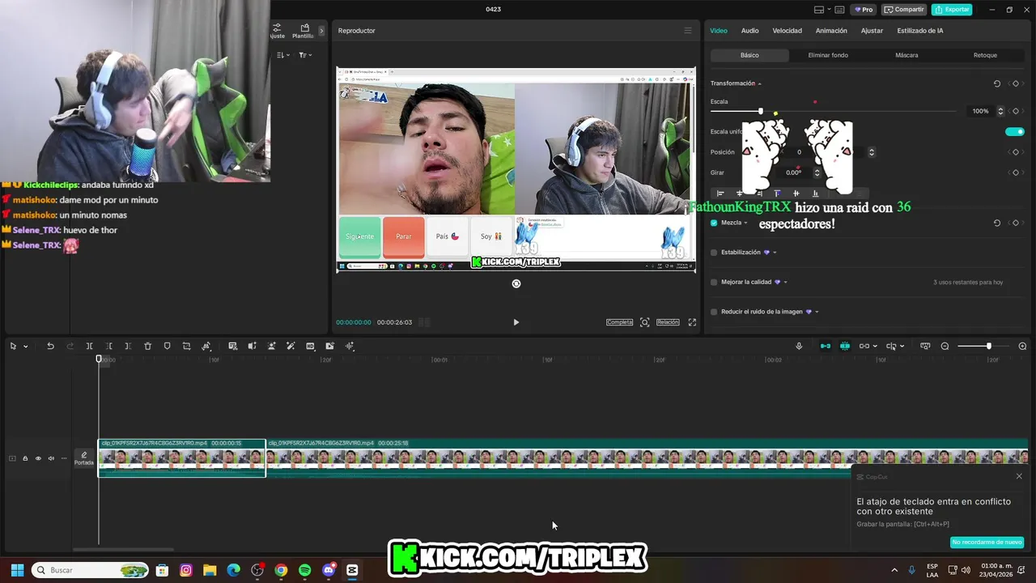Viewport: 1036px width, 583px height.
Task: Click the player focus/scope frame icon
Action: click(644, 322)
